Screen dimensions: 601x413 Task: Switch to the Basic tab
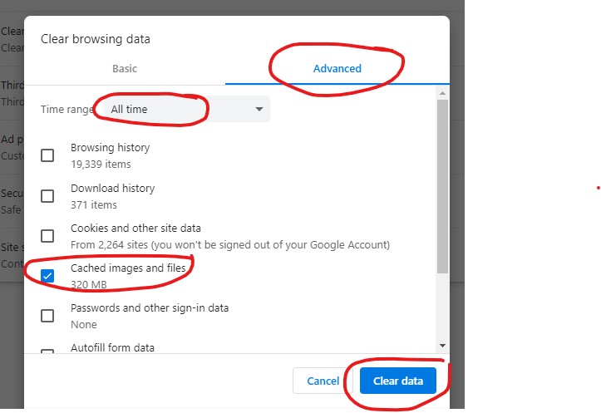click(125, 68)
